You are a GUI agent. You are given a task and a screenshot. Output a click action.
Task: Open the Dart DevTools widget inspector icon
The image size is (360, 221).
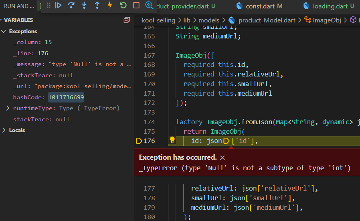[149, 5]
